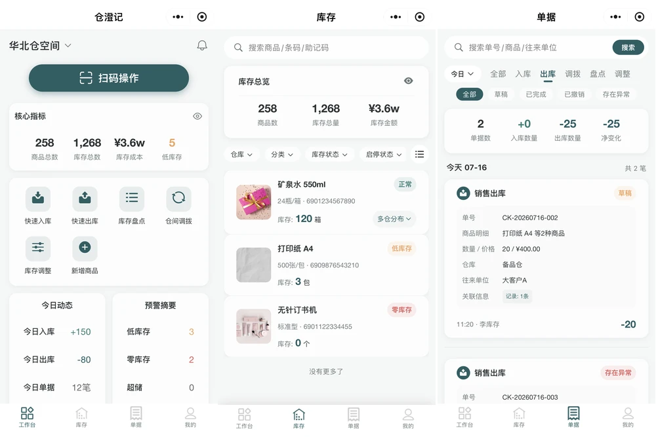Image resolution: width=656 pixels, height=437 pixels.
Task: Open the 仓库 filter dropdown
Action: [x=241, y=155]
